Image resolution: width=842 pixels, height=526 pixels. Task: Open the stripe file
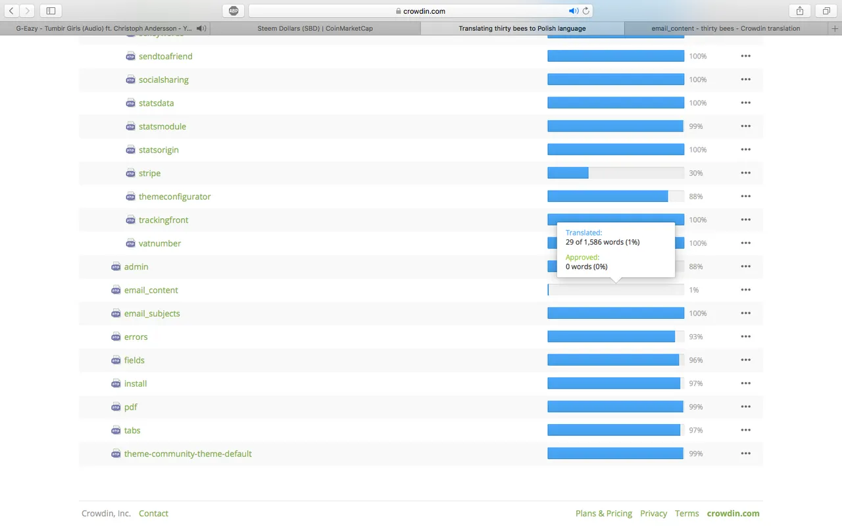click(x=149, y=173)
